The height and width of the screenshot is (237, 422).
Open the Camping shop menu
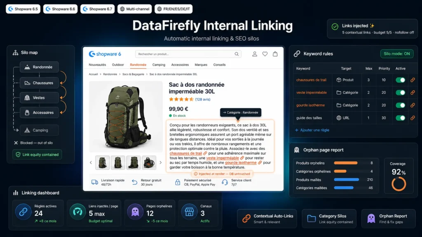click(x=159, y=65)
